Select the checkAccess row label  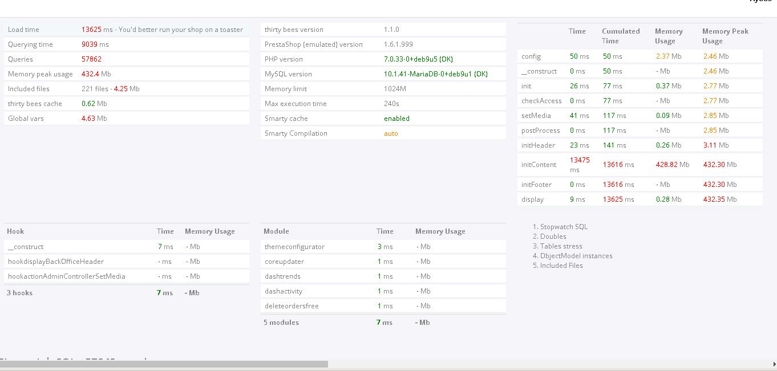coord(541,101)
